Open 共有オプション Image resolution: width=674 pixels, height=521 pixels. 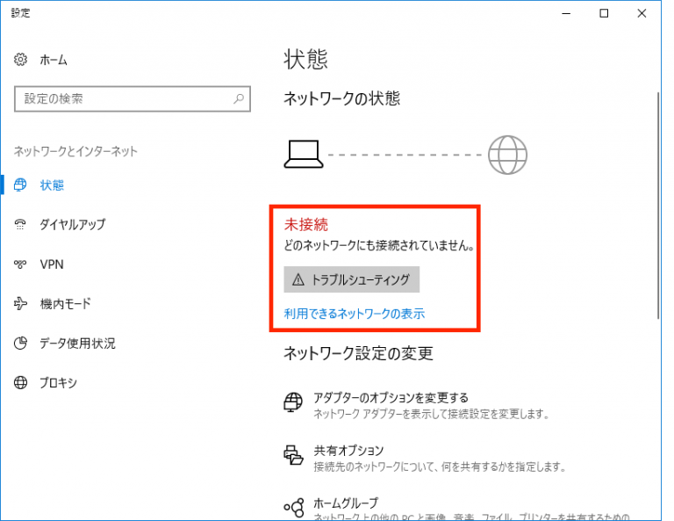[348, 451]
